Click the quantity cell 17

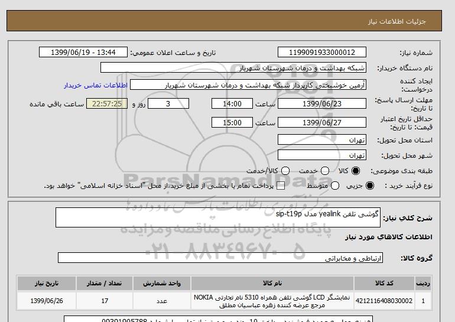click(105, 301)
